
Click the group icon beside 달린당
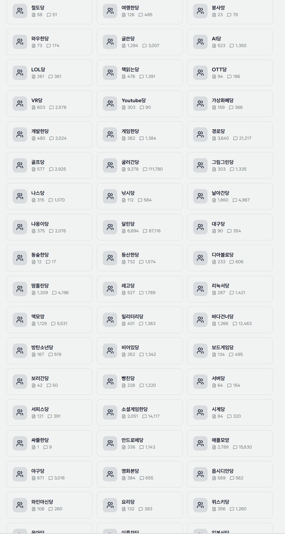110,227
